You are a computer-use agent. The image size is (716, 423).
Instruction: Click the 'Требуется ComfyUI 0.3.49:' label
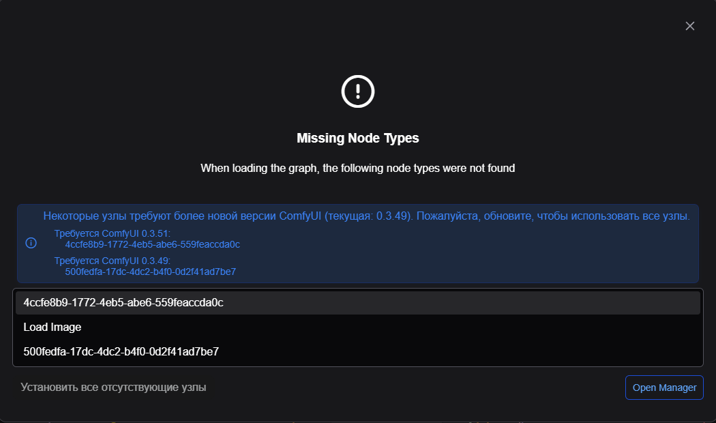coord(113,261)
